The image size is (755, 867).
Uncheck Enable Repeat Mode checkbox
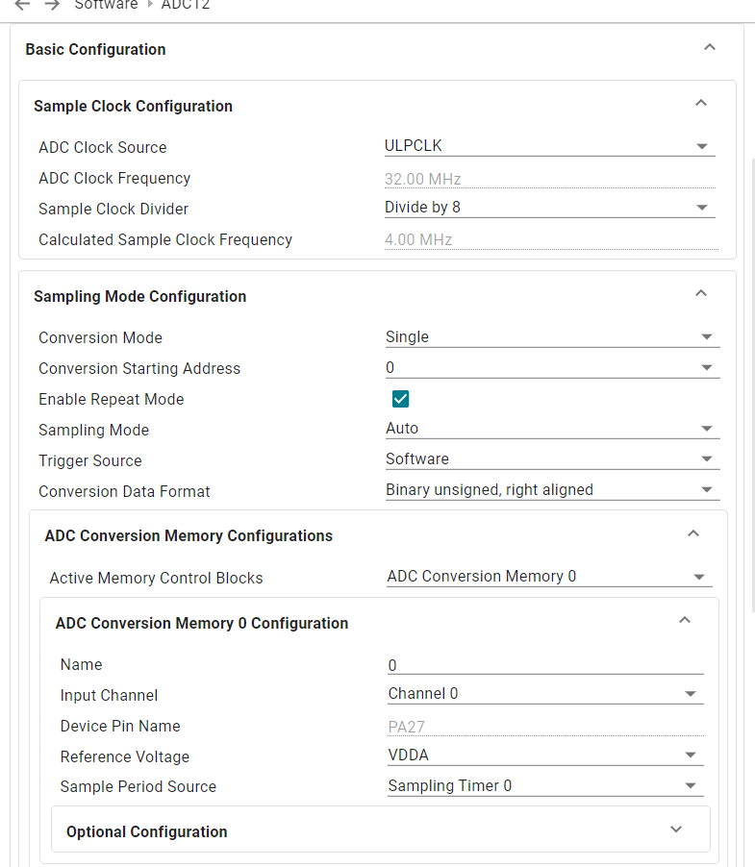pyautogui.click(x=400, y=399)
